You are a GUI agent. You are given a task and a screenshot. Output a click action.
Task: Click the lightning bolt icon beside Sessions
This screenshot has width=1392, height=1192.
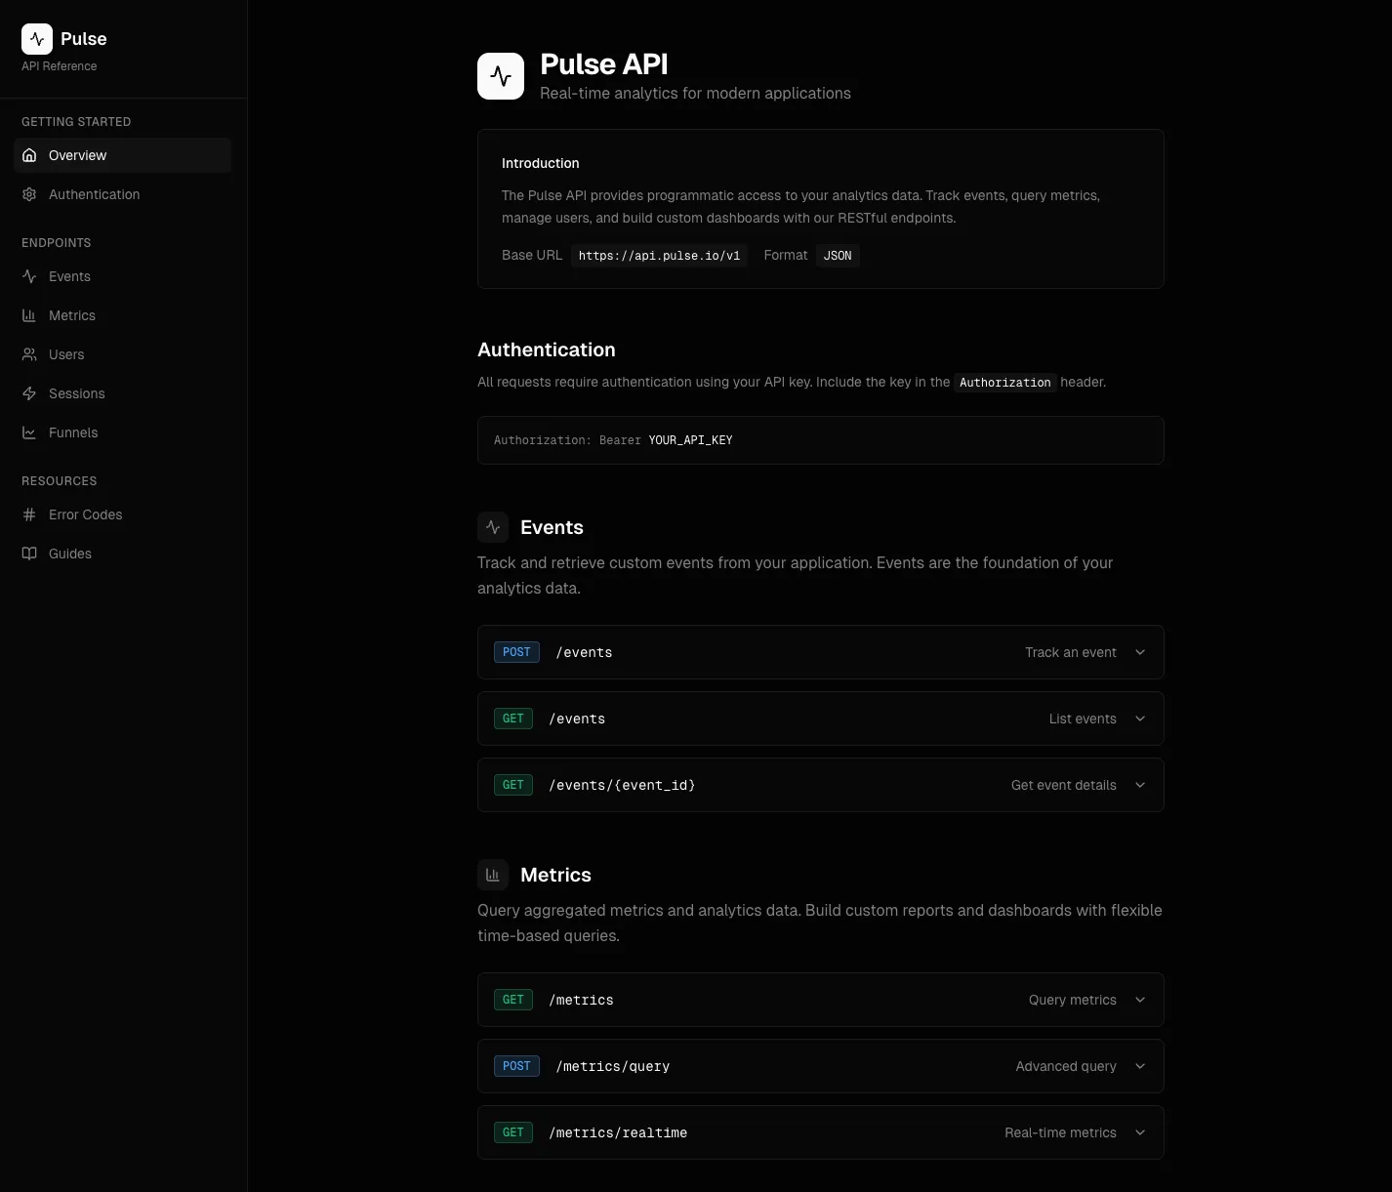(29, 393)
